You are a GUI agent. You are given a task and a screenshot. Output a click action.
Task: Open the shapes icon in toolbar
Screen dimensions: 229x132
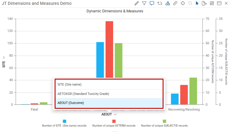tap(167, 3)
